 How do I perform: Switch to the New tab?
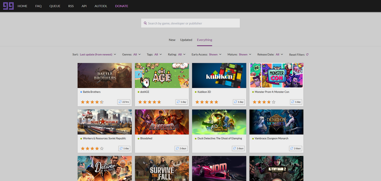pyautogui.click(x=172, y=40)
